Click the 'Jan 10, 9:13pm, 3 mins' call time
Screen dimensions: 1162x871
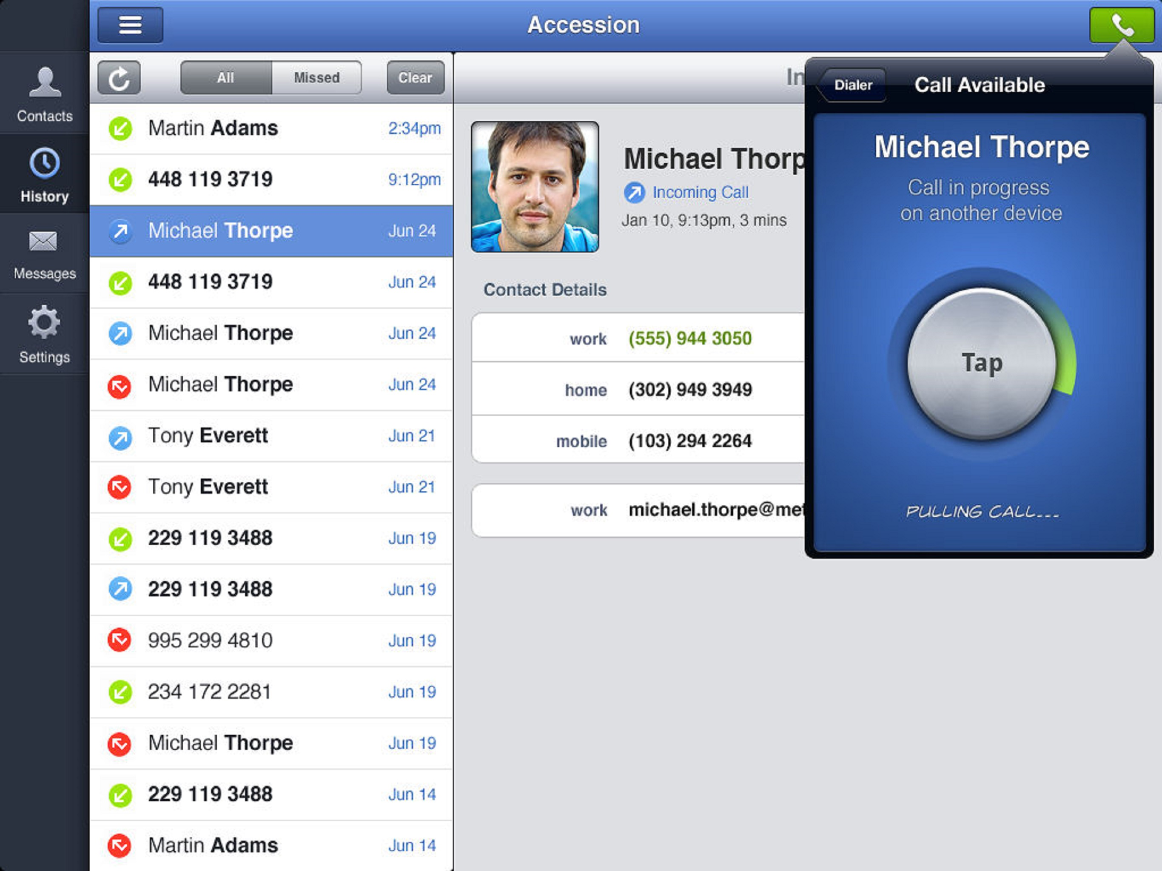click(x=704, y=220)
